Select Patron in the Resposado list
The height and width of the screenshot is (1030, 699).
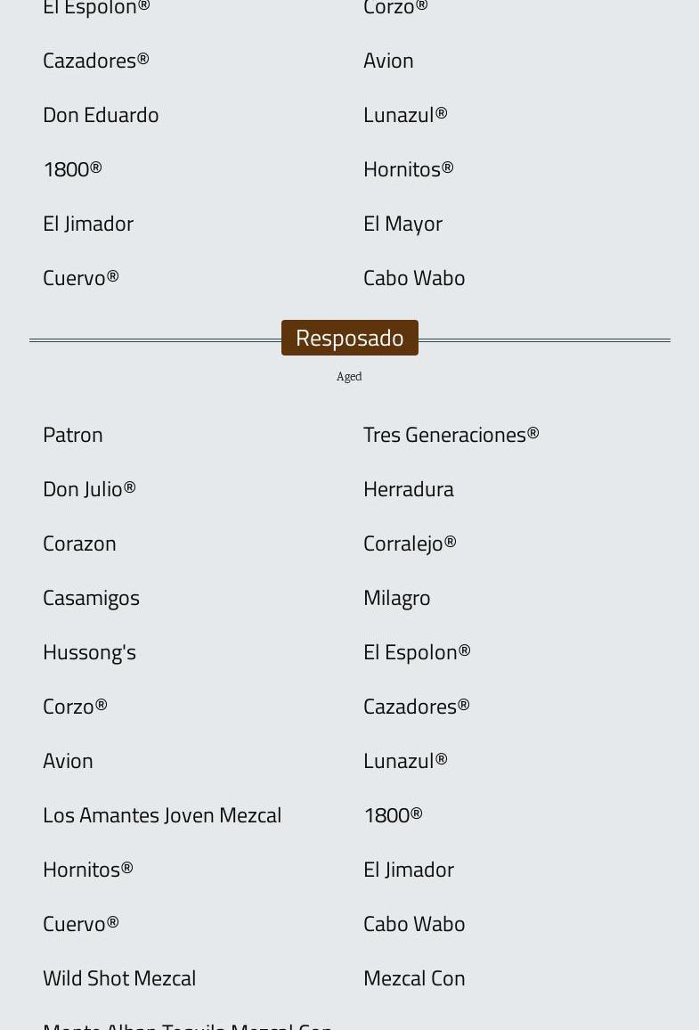tap(73, 435)
